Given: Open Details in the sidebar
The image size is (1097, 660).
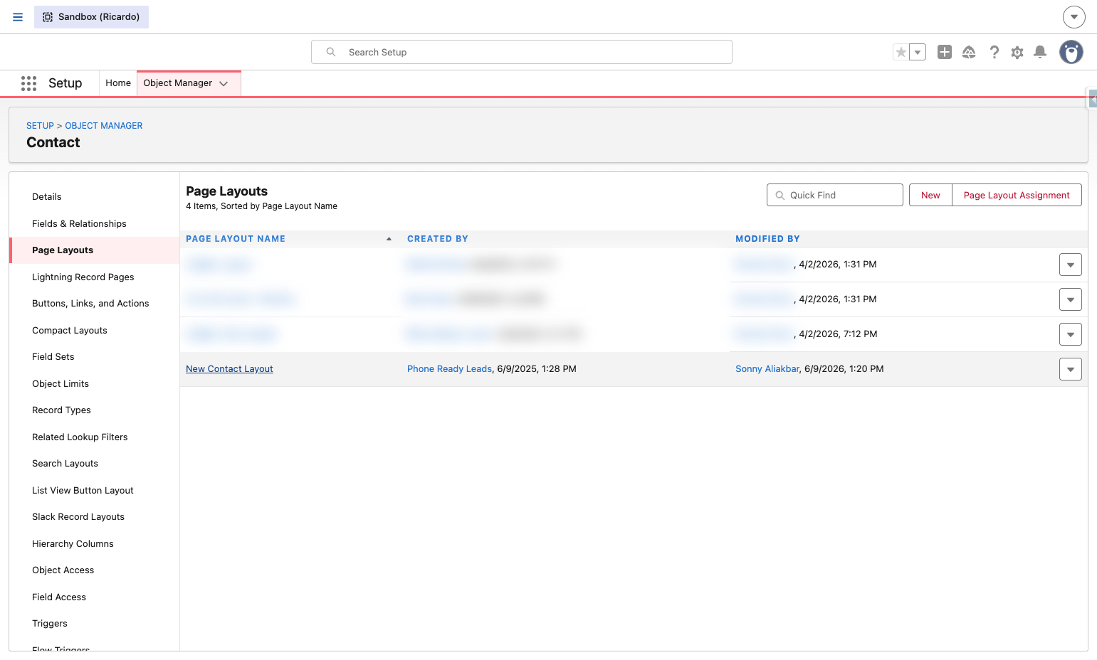Looking at the screenshot, I should [x=47, y=197].
